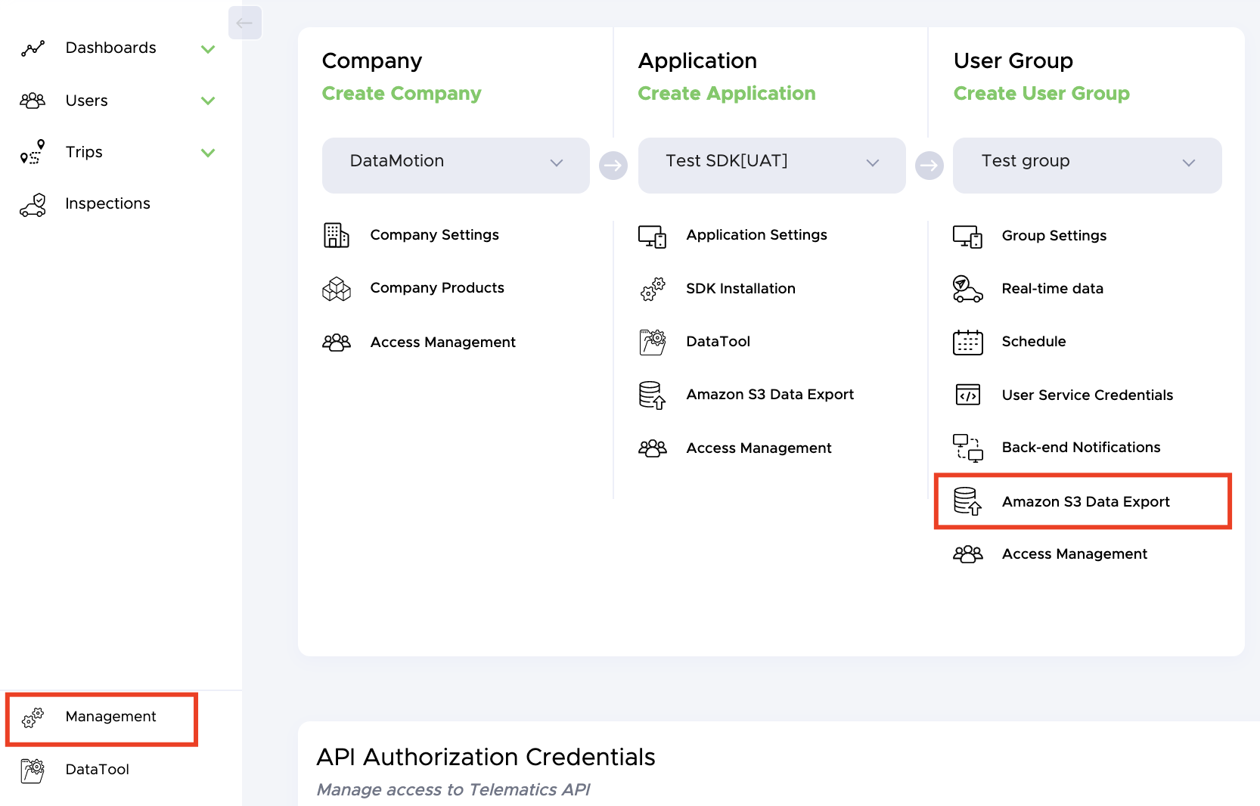Image resolution: width=1260 pixels, height=806 pixels.
Task: Click the API Authorization Credentials heading
Action: point(486,757)
